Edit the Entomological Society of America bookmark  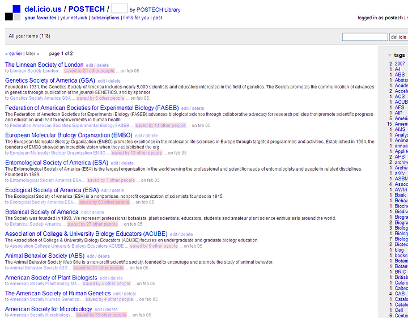tap(114, 163)
